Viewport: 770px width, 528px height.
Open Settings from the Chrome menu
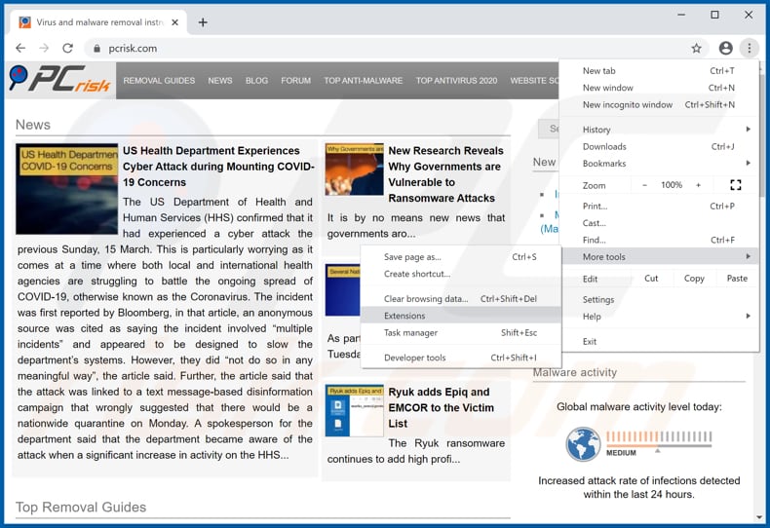(x=598, y=300)
